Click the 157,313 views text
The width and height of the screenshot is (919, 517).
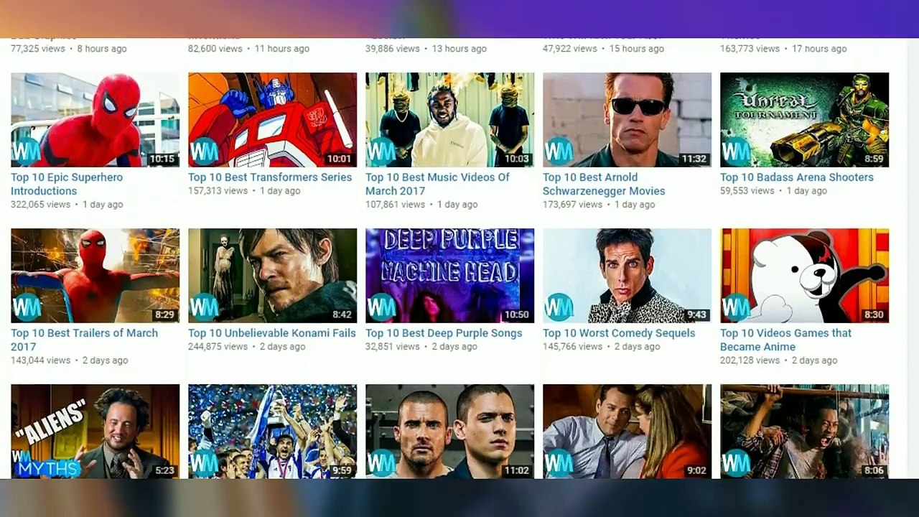[x=218, y=191]
